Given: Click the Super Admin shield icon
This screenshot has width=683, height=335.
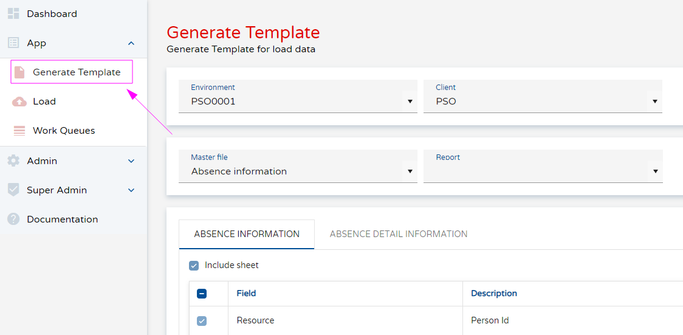Looking at the screenshot, I should click(13, 190).
